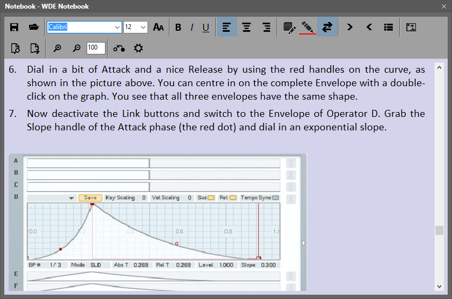This screenshot has width=452, height=299.
Task: Choose the text background color
Action: [x=289, y=27]
